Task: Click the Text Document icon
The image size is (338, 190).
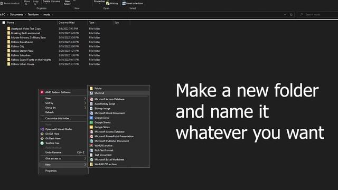Action: click(91, 155)
